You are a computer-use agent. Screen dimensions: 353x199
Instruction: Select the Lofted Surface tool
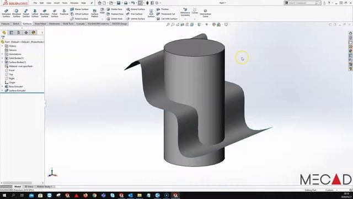(35, 13)
